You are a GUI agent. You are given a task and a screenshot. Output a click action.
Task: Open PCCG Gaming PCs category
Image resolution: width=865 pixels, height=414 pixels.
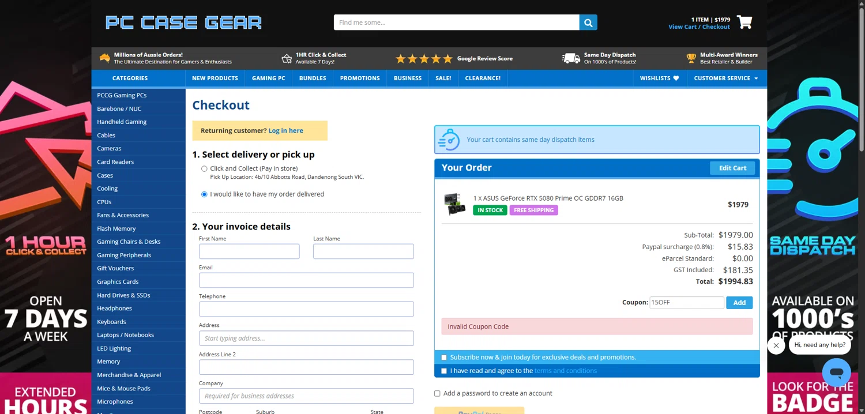click(138, 95)
